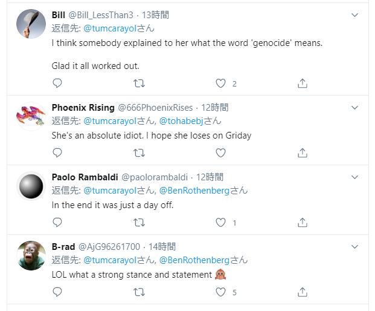Share Bill's tweet
Screen dimensions: 375x311
pos(303,84)
